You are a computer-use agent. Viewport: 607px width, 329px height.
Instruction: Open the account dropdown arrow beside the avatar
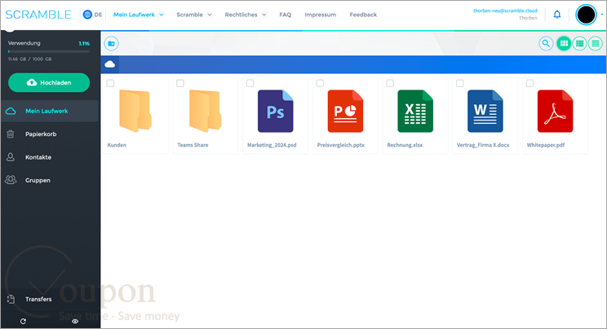(x=602, y=15)
